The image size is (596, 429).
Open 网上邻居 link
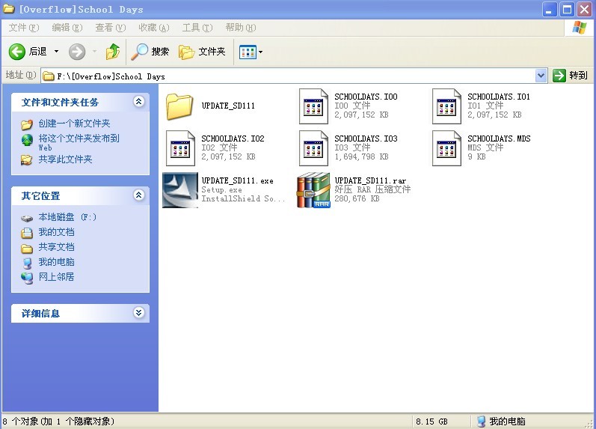pyautogui.click(x=56, y=277)
